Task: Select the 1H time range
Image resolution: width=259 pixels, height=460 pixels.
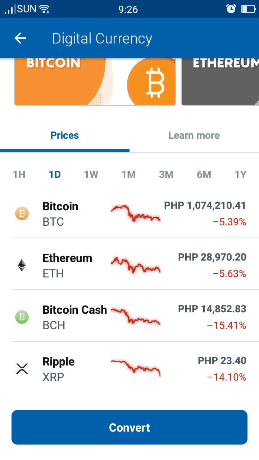Action: (19, 175)
